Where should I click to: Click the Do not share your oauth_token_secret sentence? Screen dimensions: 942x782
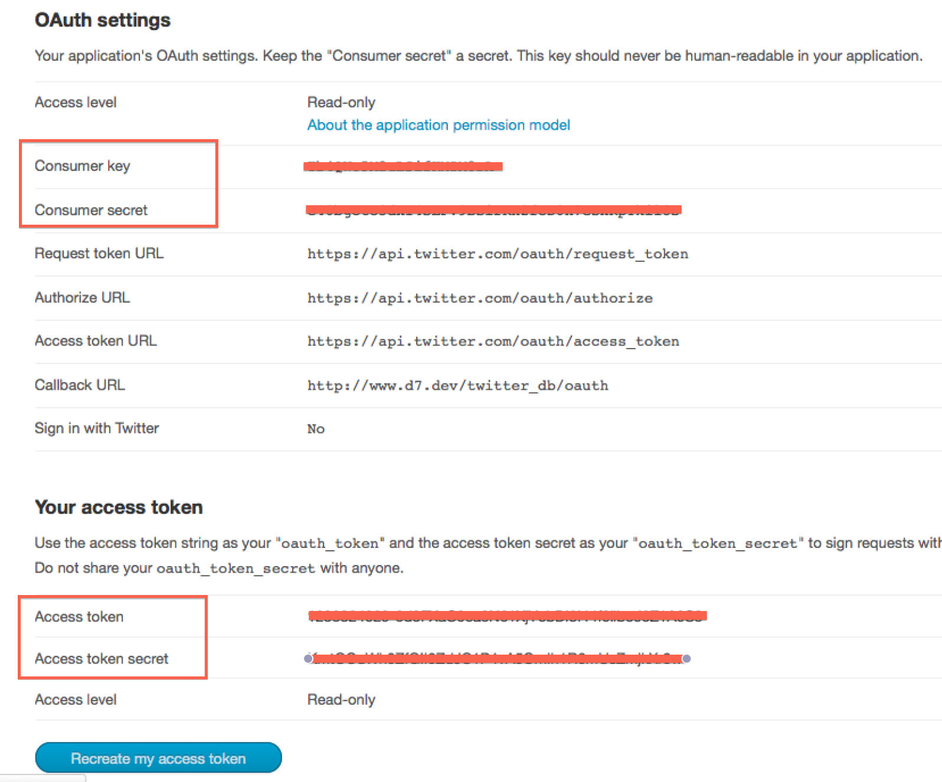[219, 569]
